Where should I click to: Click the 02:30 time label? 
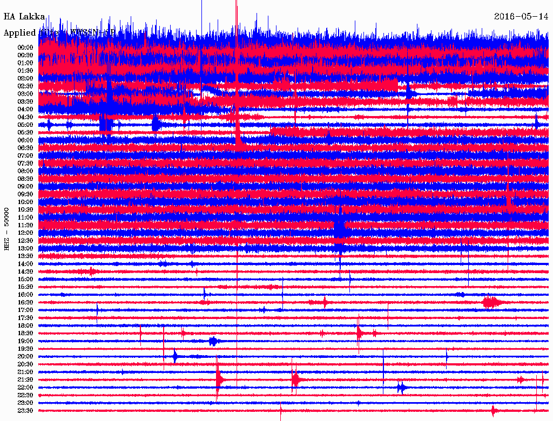[x=25, y=86]
